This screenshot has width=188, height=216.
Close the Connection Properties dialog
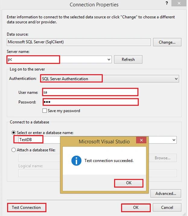click(x=179, y=3)
